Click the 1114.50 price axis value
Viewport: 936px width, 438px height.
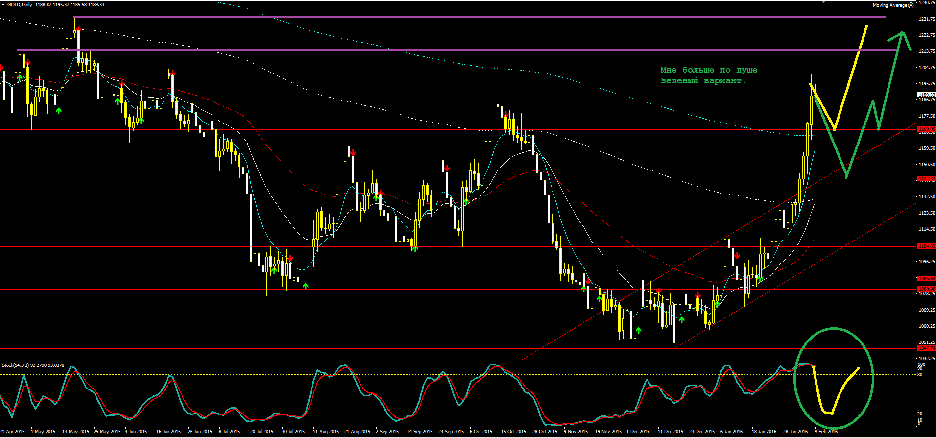coord(926,229)
